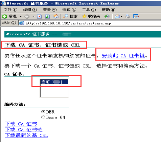Viewport: 161px width, 142px height.
Task: Click the 编码方法 label
Action: tap(15, 104)
